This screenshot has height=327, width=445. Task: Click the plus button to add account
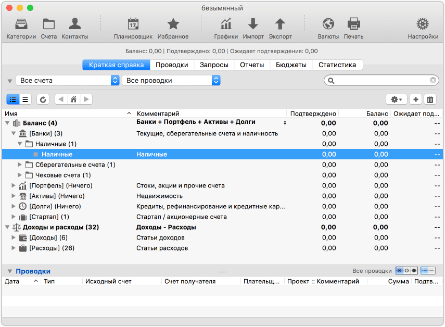(x=415, y=99)
